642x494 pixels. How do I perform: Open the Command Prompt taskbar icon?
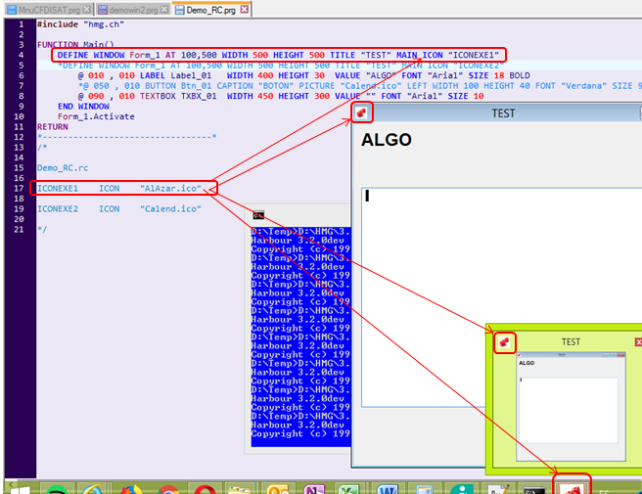tap(534, 489)
